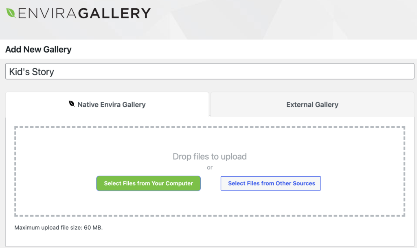
Task: Switch to the Native Envira Gallery tab
Action: [111, 104]
